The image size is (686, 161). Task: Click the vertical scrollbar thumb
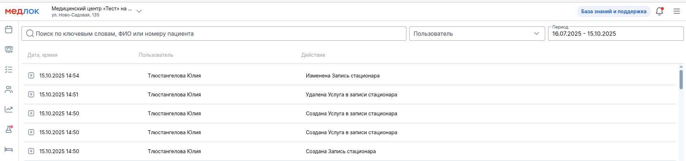pos(681,79)
